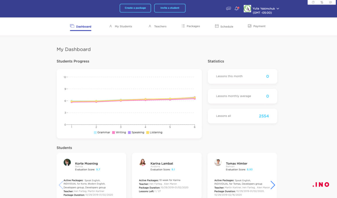Toggle Writing series in chart legend
337x198 pixels.
[x=119, y=132]
